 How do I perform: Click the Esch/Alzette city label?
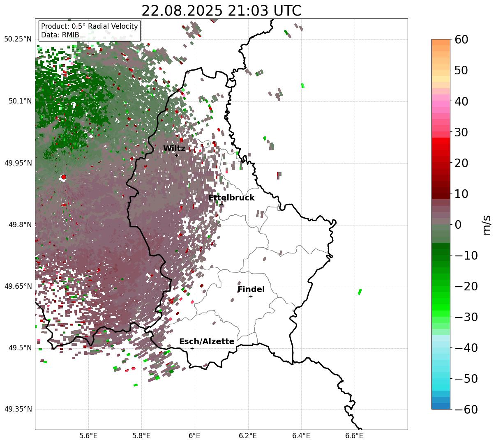tap(207, 342)
